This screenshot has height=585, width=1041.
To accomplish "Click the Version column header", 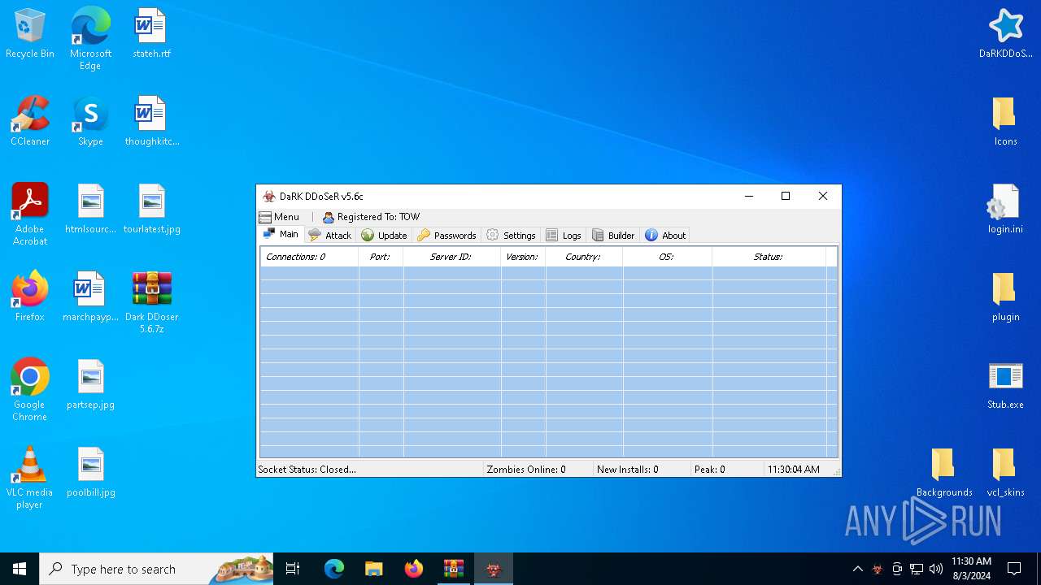I will tap(523, 257).
